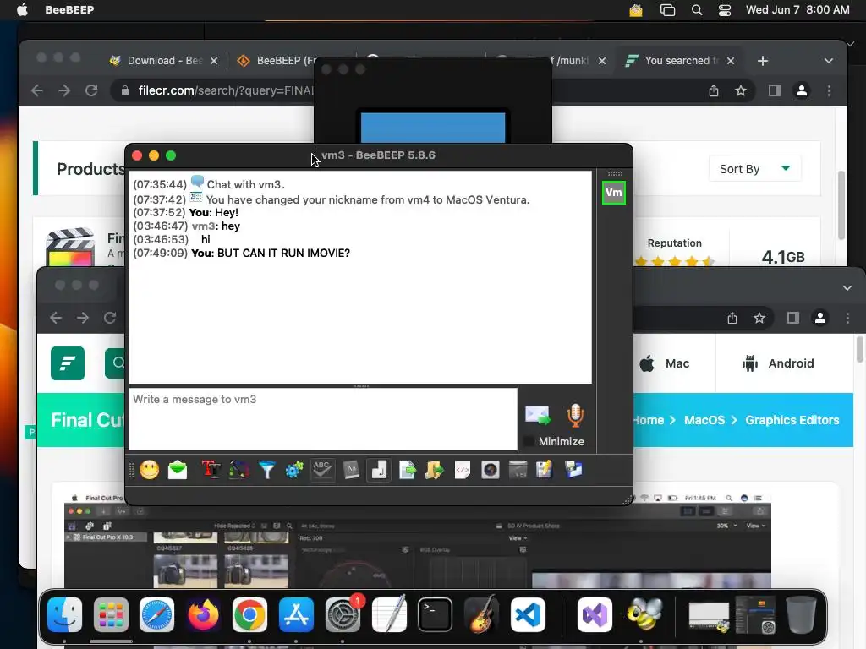
Task: Reload the filecr search page
Action: coord(91,90)
